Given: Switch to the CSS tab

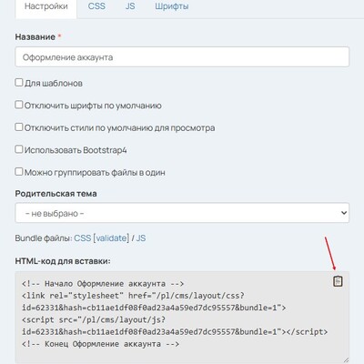Looking at the screenshot, I should tap(96, 6).
